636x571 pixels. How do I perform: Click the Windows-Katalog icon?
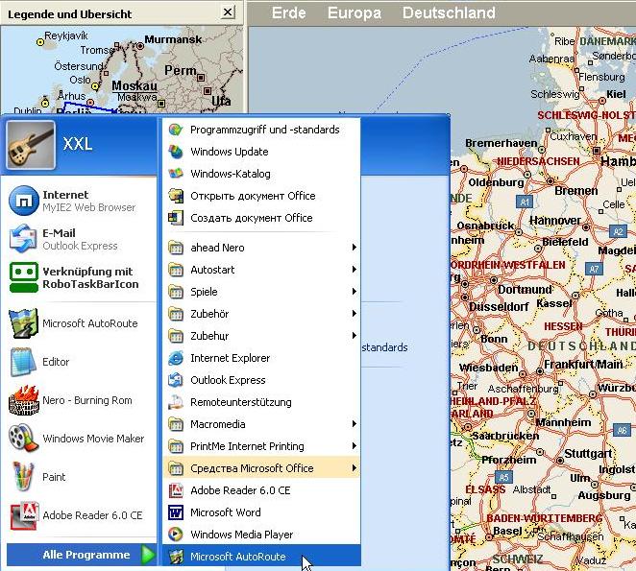[x=176, y=174]
